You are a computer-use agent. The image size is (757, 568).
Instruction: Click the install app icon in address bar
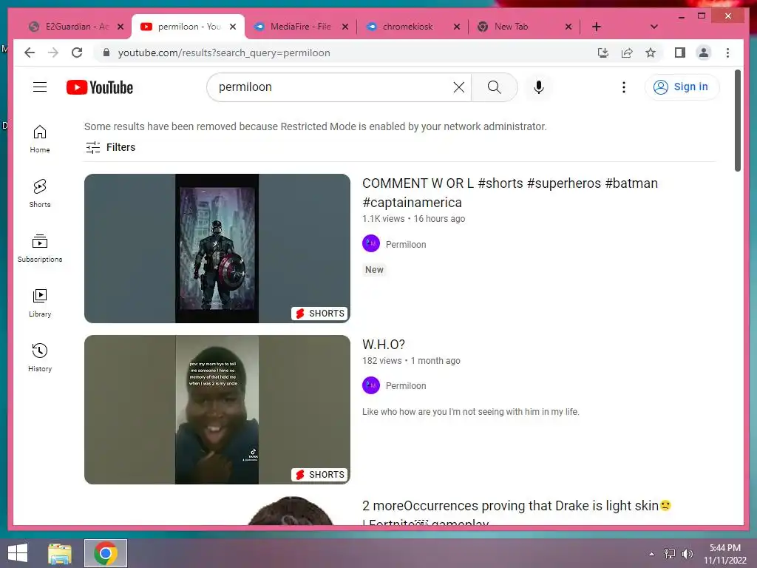pos(603,53)
